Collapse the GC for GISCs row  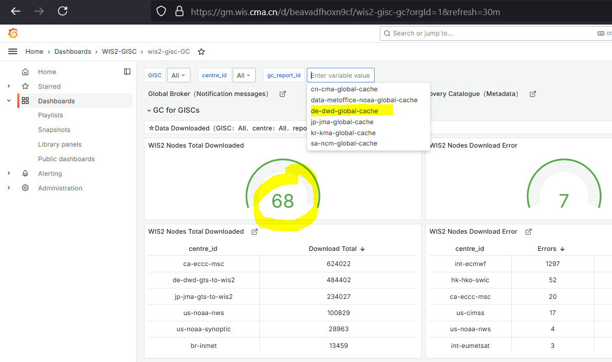click(149, 111)
